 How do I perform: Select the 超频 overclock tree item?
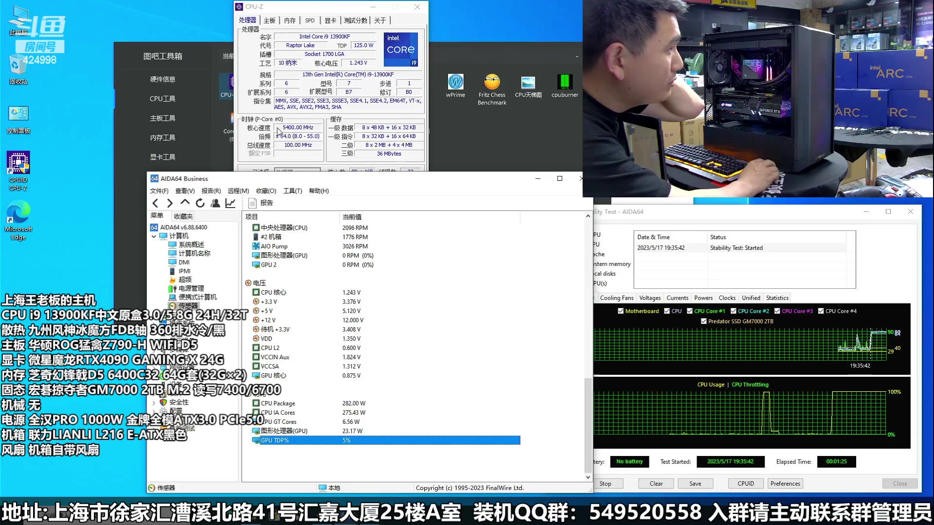pyautogui.click(x=185, y=280)
